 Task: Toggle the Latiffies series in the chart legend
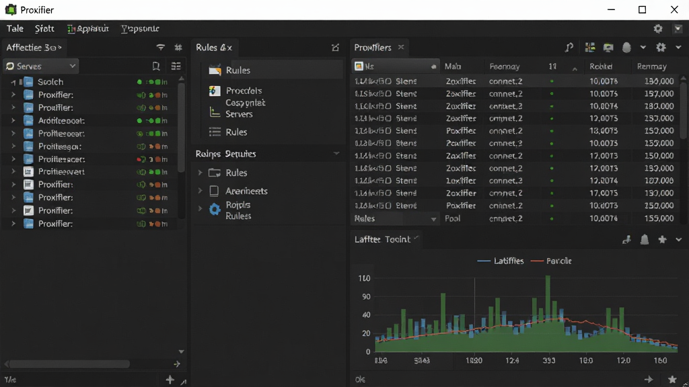pyautogui.click(x=501, y=261)
